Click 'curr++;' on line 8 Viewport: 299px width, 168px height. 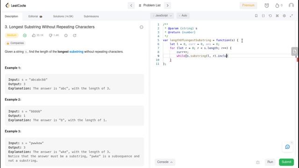pyautogui.click(x=183, y=52)
